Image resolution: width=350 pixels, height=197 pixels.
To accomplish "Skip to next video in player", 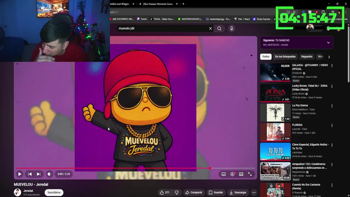I will click(39, 174).
